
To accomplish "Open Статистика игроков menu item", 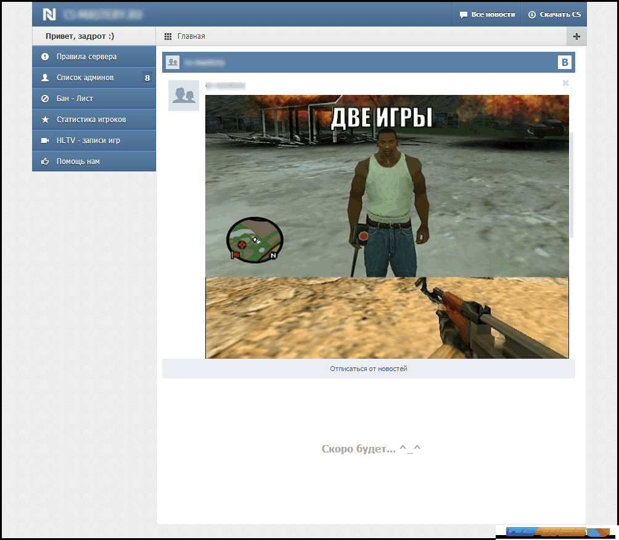I will point(94,119).
